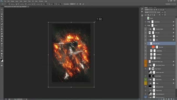Select the Lasso tool
Image resolution: width=177 pixels, height=100 pixels.
(2, 14)
